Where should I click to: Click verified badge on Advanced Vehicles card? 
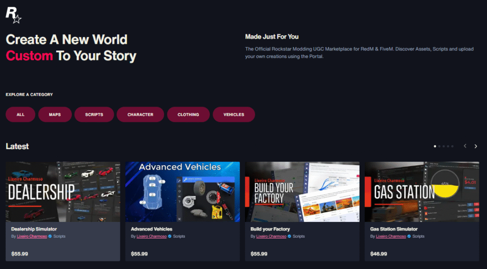point(170,236)
